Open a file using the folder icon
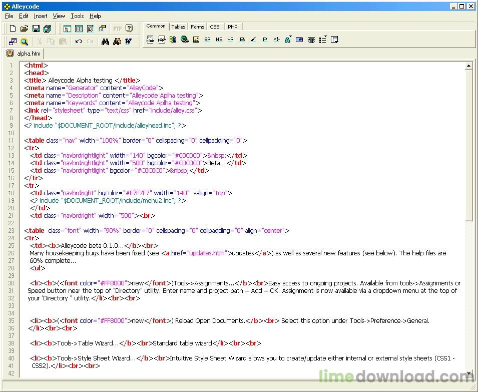 pyautogui.click(x=24, y=29)
